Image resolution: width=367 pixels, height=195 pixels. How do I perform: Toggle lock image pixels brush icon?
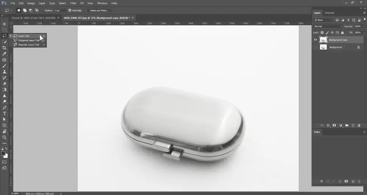pos(327,33)
